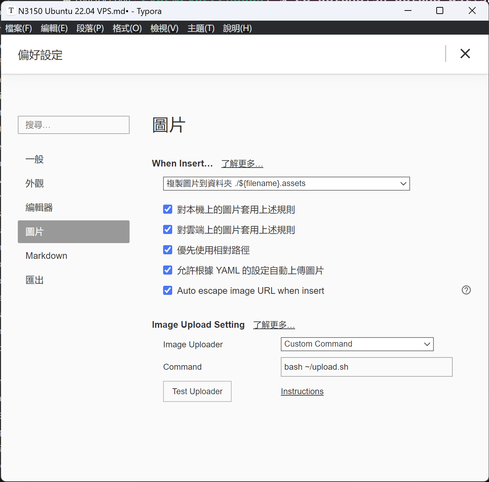Click the Typora app icon in title bar
Screen dimensions: 489x482
[11, 11]
